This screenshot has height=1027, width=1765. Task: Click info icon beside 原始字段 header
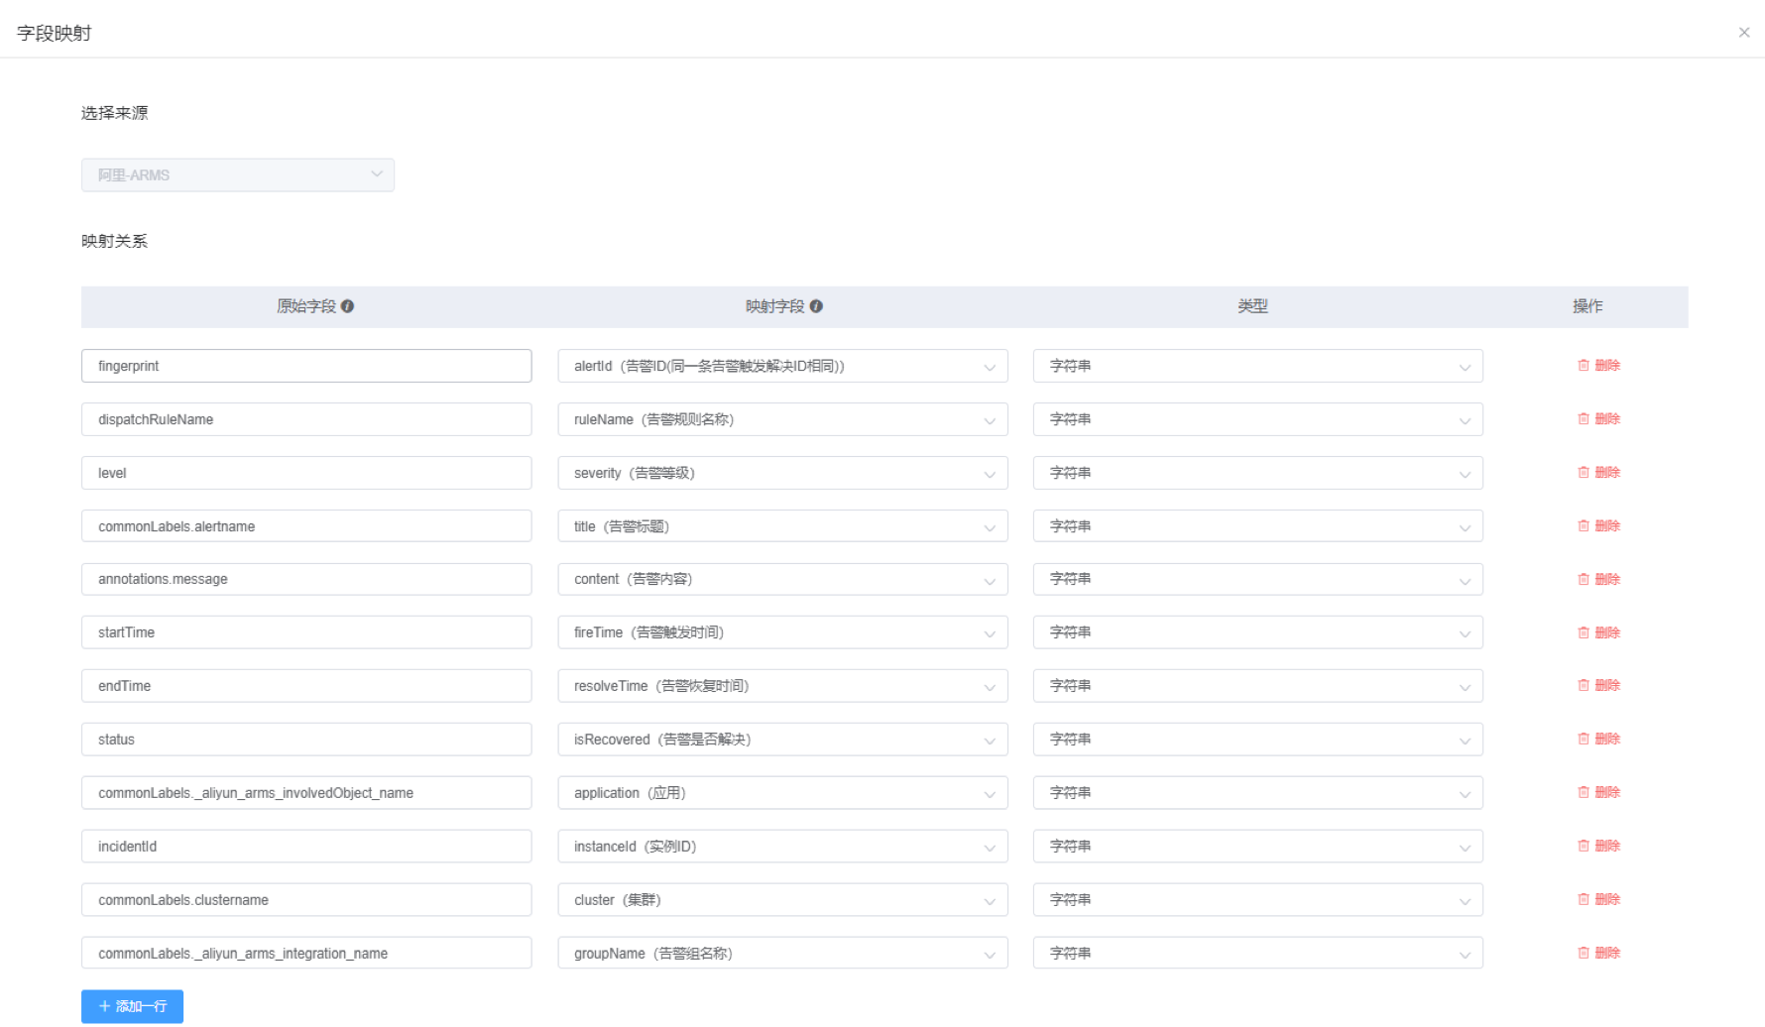(347, 306)
